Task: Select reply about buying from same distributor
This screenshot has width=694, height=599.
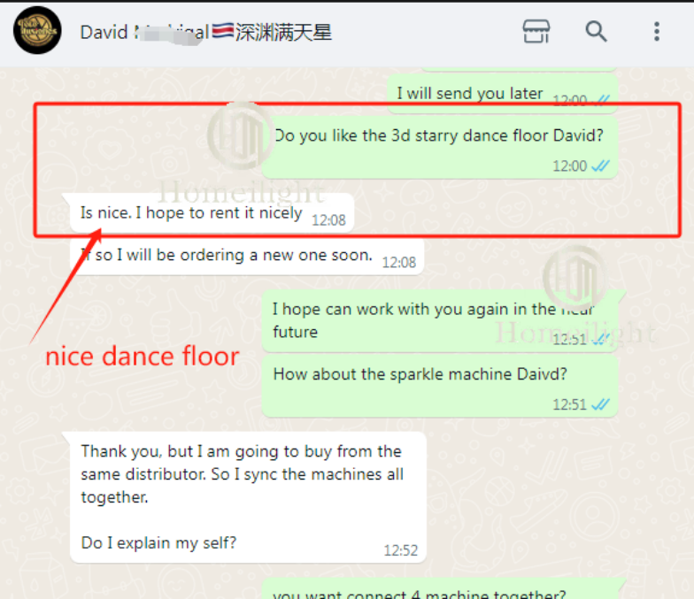Action: pos(248,497)
